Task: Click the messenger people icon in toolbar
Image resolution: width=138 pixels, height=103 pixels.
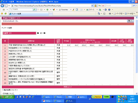Action: [x=100, y=10]
